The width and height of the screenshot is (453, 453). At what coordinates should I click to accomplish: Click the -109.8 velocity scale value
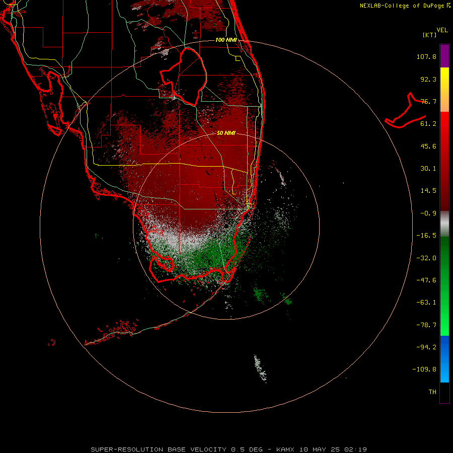(x=424, y=369)
